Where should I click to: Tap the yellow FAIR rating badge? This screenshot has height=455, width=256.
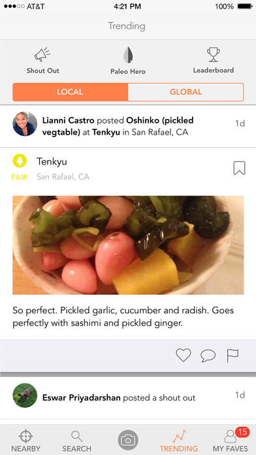point(20,167)
